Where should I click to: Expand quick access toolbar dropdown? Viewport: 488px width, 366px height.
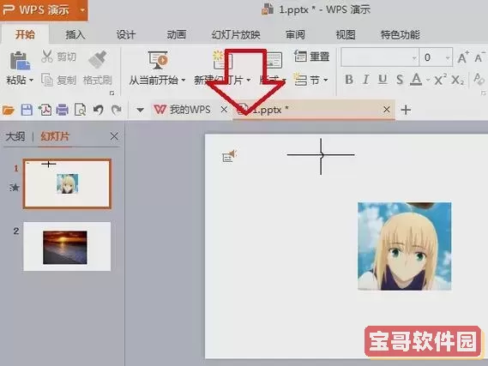(x=140, y=110)
